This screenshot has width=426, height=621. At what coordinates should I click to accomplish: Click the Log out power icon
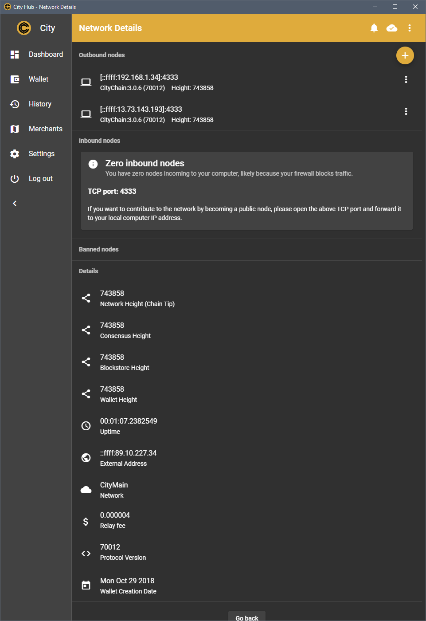click(15, 178)
